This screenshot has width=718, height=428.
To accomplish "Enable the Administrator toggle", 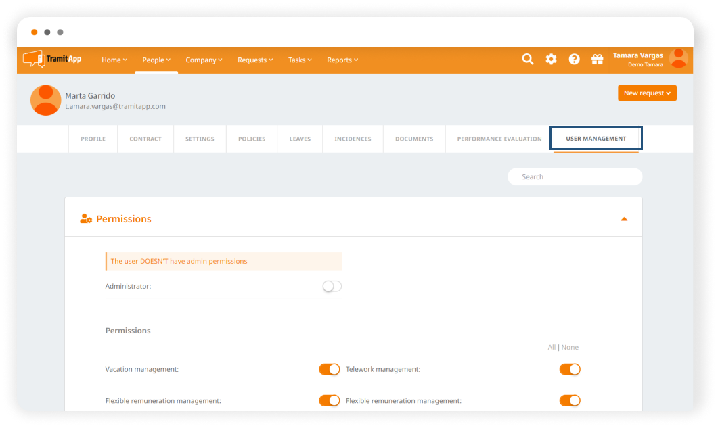I will click(332, 287).
